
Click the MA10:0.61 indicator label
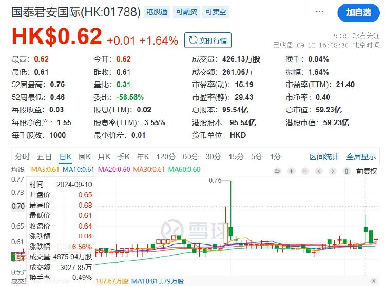(x=79, y=169)
